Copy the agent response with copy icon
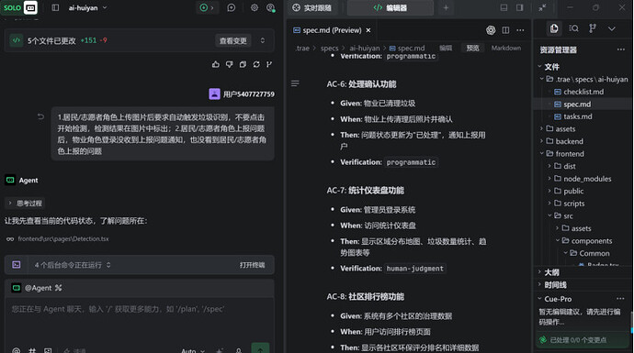The width and height of the screenshot is (634, 353). click(x=243, y=64)
